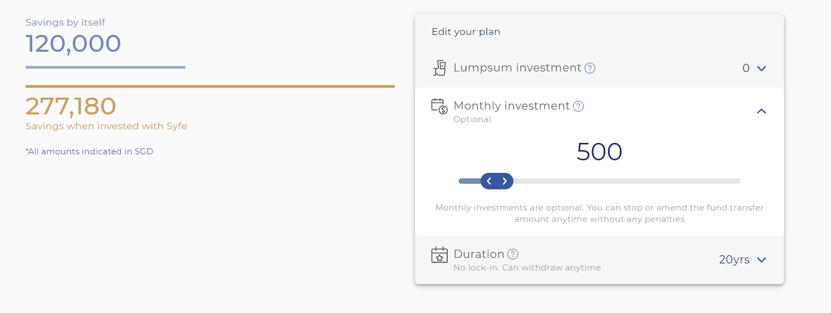
Task: Click the 500 monthly amount value
Action: click(599, 152)
